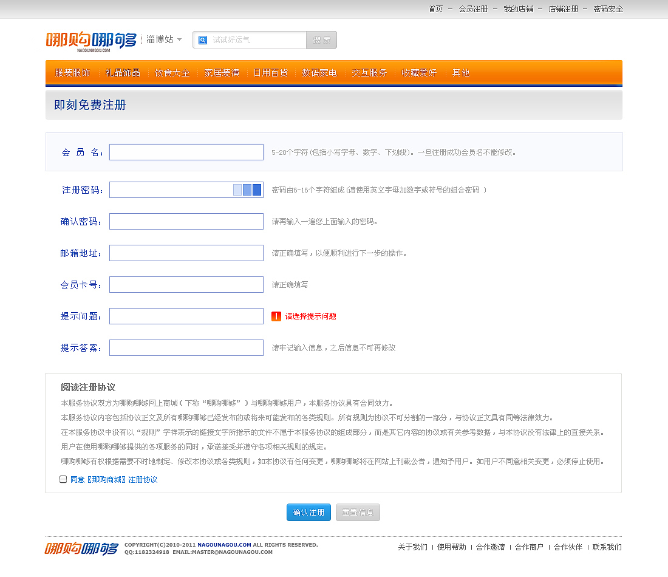The image size is (668, 577).
Task: Focus the 注册密码 input field
Action: pyautogui.click(x=186, y=190)
